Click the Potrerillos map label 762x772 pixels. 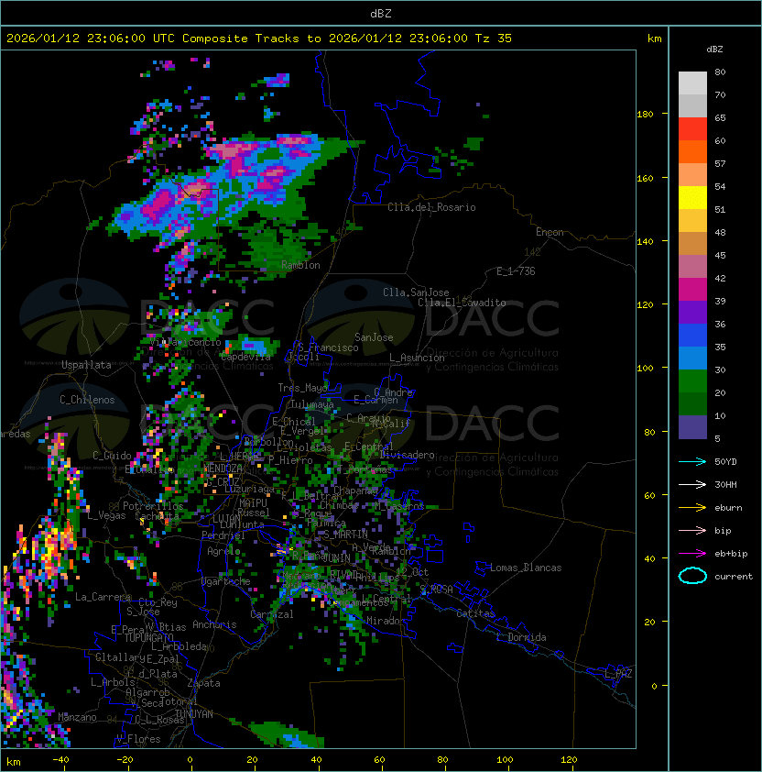[x=153, y=506]
